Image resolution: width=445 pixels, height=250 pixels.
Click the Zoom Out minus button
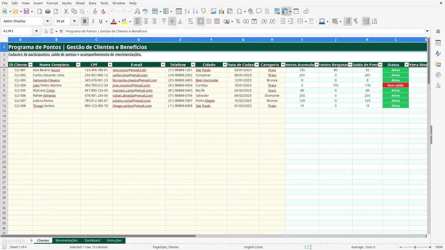tap(401, 247)
